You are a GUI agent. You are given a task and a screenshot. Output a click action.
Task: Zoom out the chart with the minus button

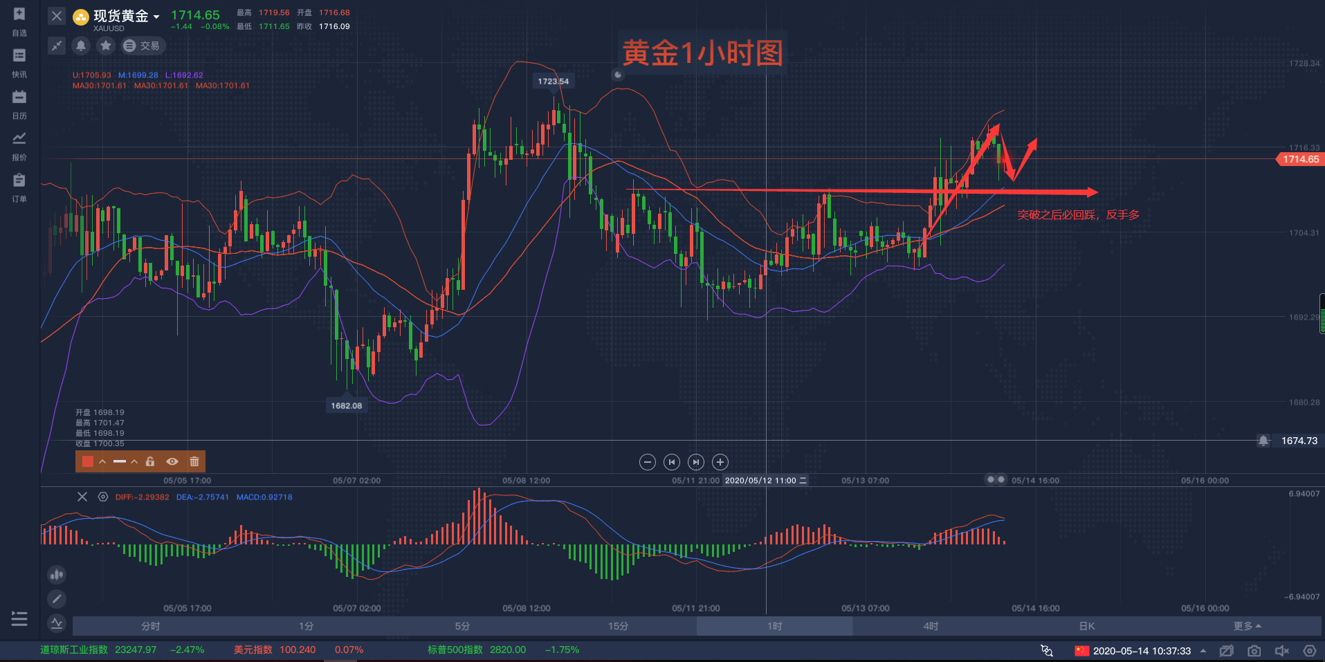point(648,462)
